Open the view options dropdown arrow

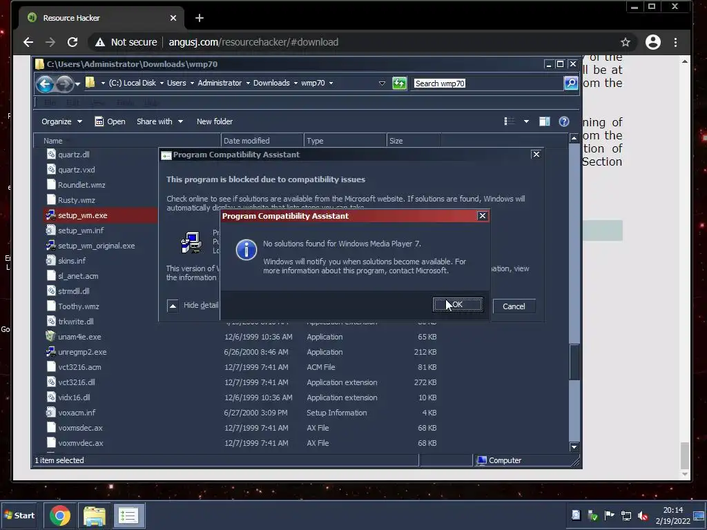(526, 121)
